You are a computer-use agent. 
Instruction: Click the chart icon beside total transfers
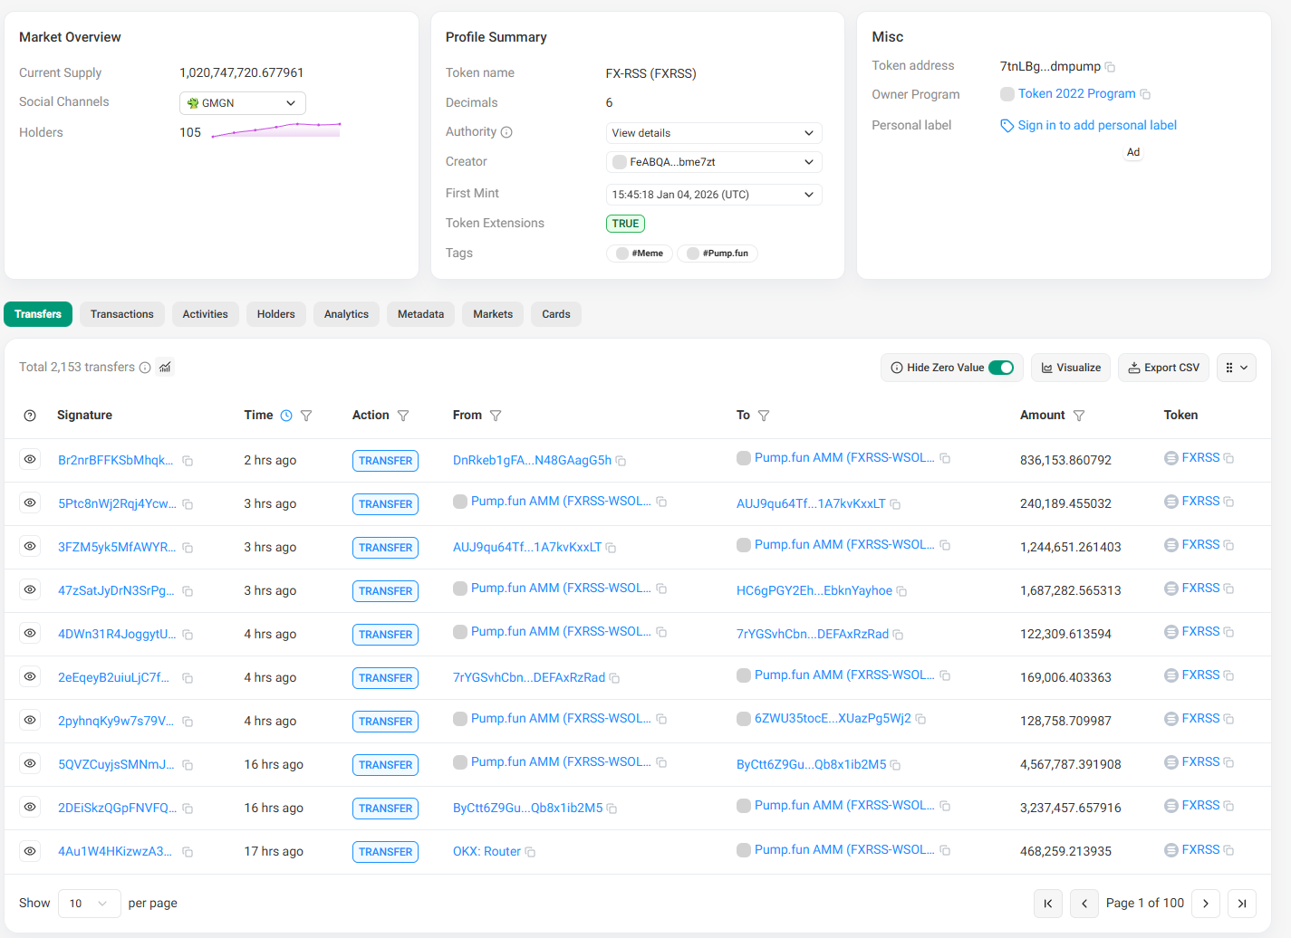click(165, 367)
